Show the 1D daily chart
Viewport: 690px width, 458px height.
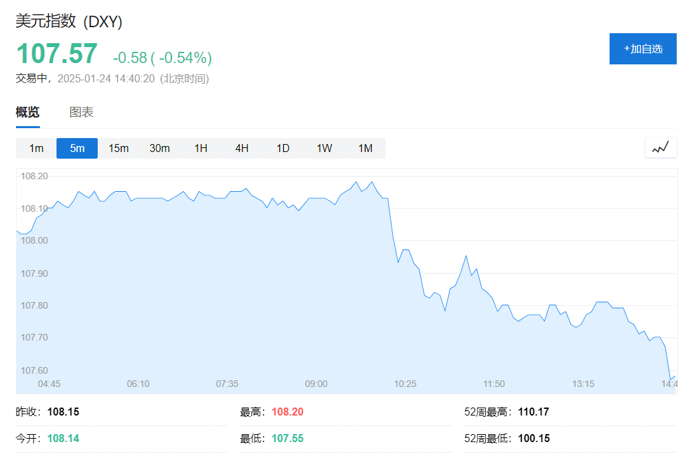(283, 148)
